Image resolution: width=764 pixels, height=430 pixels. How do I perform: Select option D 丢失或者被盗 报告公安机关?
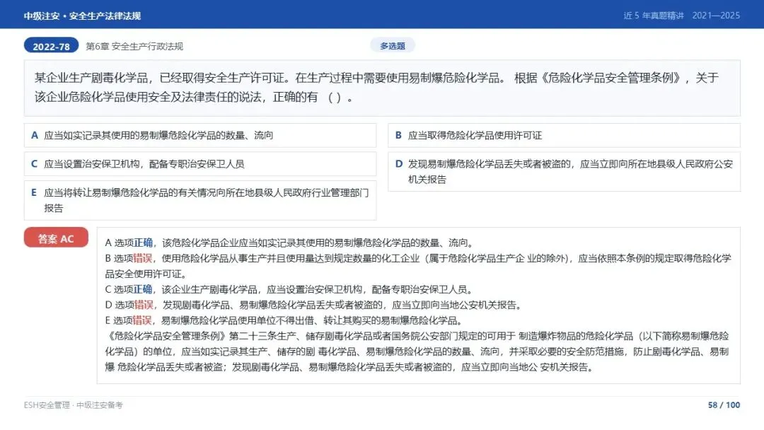564,171
